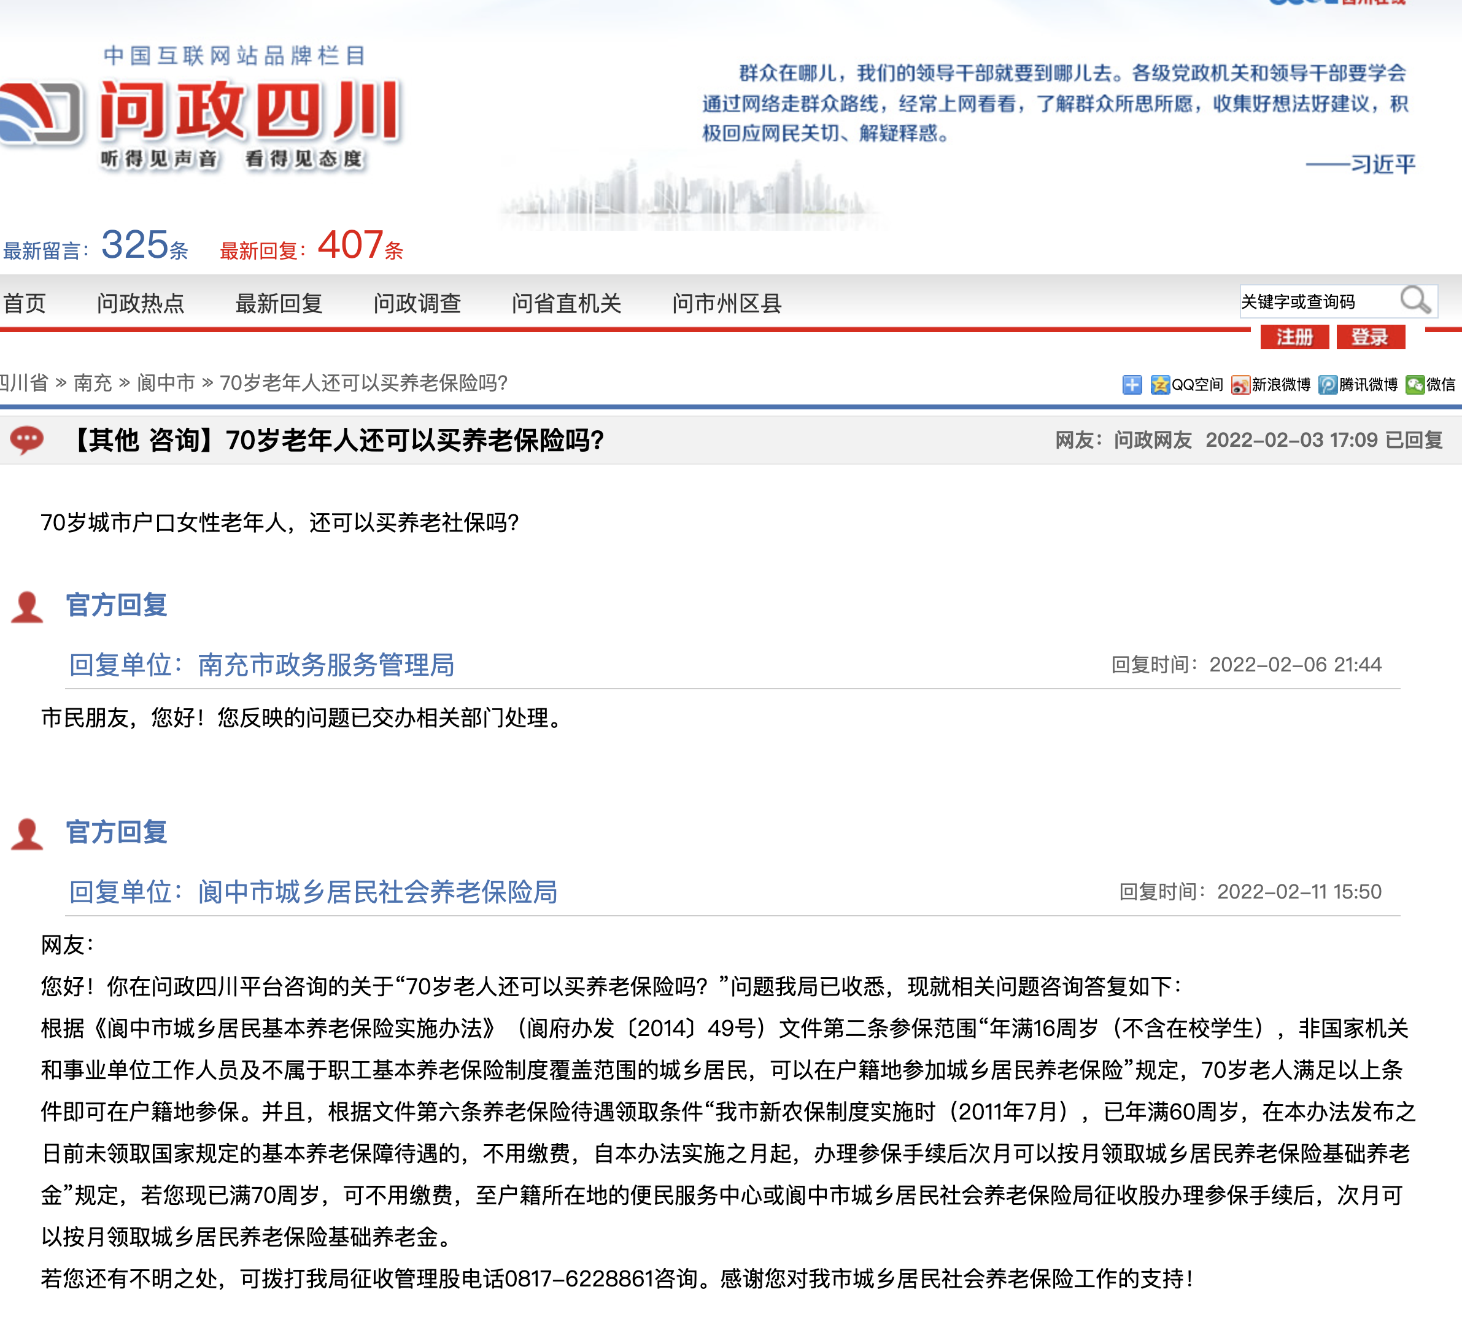Open the 阆中市 breadcrumb link
Image resolution: width=1462 pixels, height=1338 pixels.
point(166,382)
